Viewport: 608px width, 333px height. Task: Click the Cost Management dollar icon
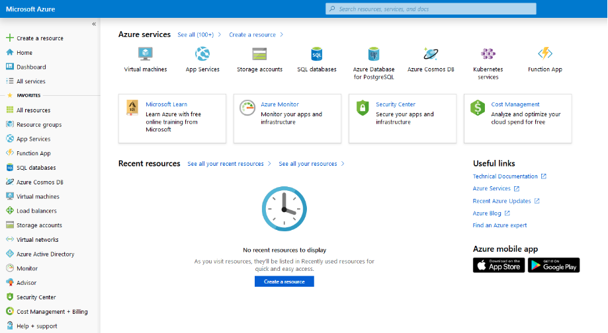[x=478, y=108]
